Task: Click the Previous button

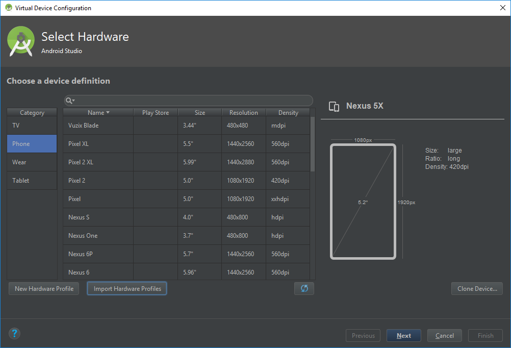Action: [363, 336]
